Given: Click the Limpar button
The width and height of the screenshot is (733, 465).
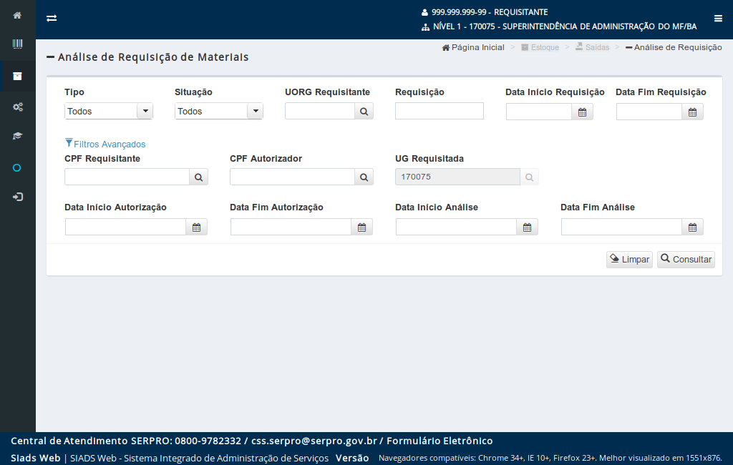Looking at the screenshot, I should tap(629, 260).
